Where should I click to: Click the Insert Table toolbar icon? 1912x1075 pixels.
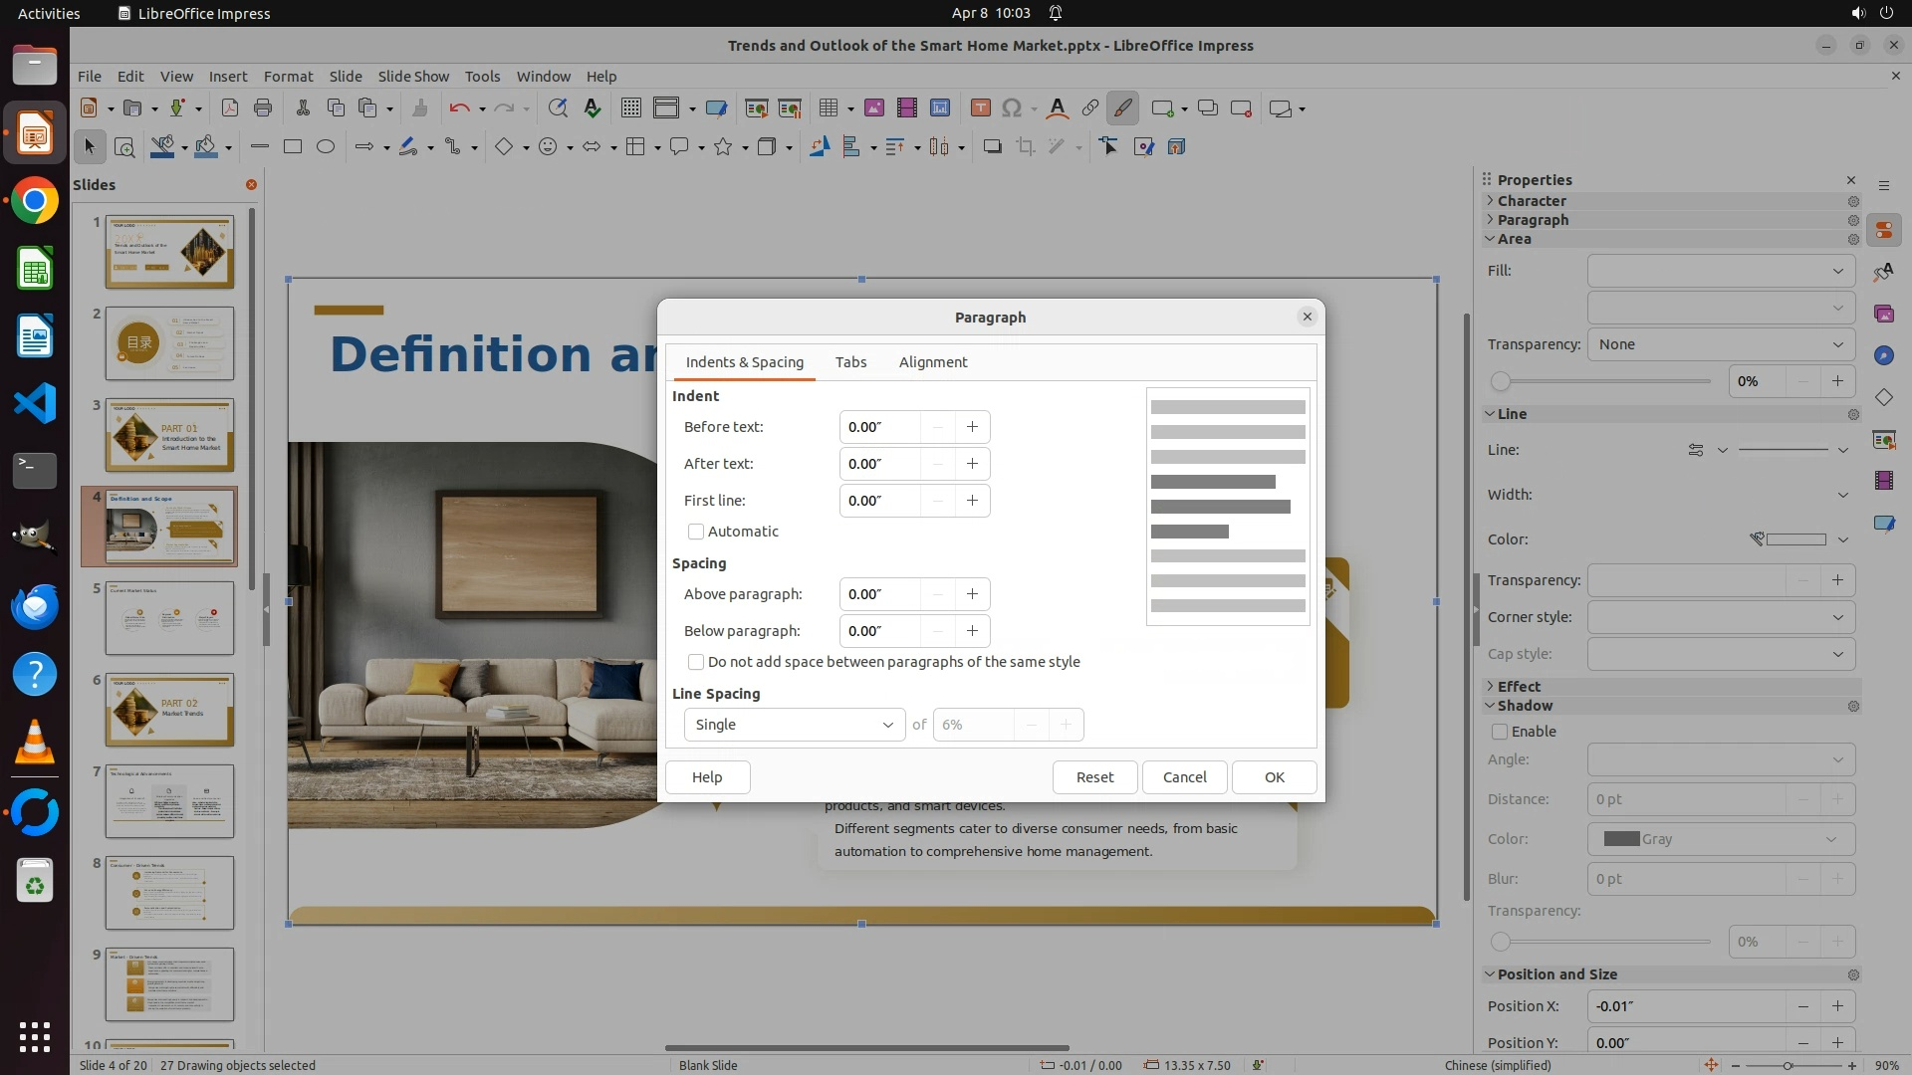point(828,108)
